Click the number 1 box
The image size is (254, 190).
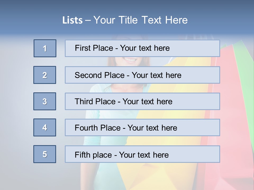(45, 48)
